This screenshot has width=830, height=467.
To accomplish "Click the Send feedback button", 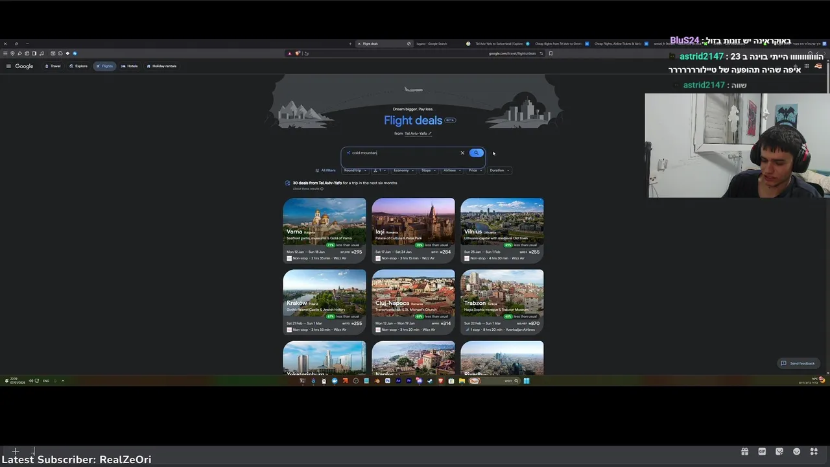I will pyautogui.click(x=798, y=363).
